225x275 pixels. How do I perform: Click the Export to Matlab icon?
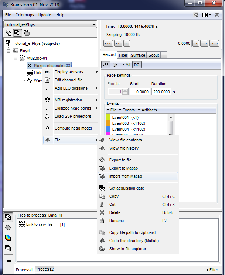point(102,168)
